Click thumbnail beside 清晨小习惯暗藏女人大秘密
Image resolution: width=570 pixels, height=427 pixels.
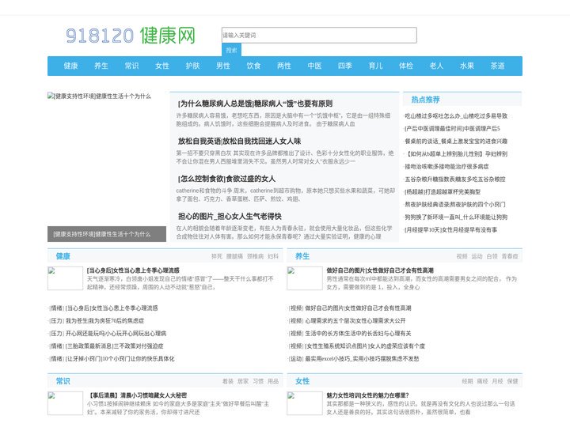(65, 403)
